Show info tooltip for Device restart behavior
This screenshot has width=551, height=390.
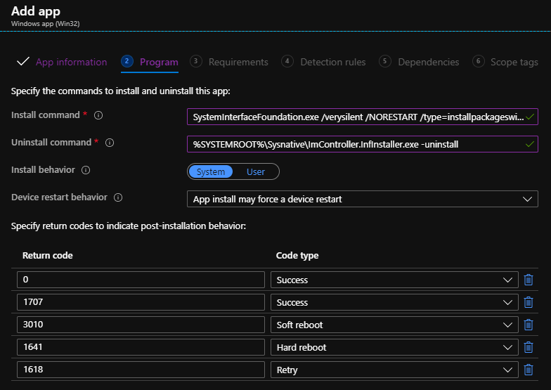(118, 197)
